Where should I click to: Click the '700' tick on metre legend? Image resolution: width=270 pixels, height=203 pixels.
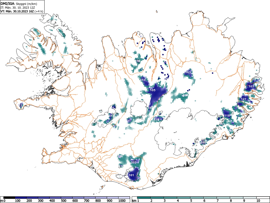pos(87,201)
